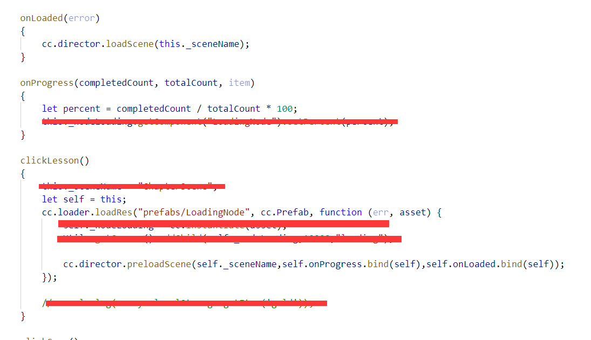The image size is (591, 340).
Task: Click self.onLoaded.bind(self) argument
Action: (x=492, y=264)
